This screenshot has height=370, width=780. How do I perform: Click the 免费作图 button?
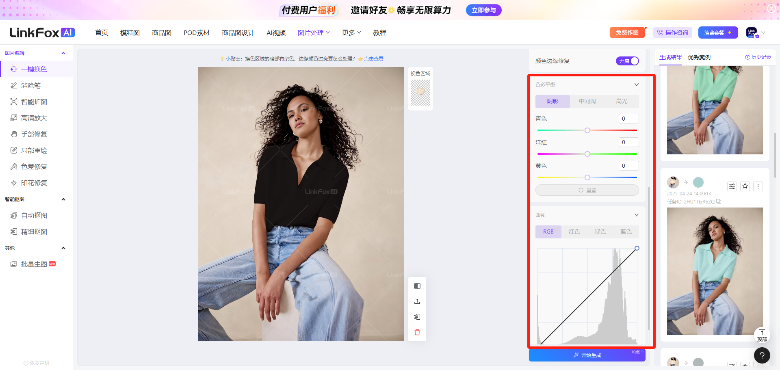tap(627, 32)
